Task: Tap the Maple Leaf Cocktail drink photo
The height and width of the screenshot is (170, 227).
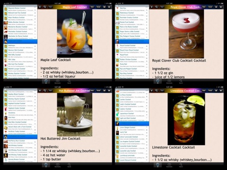Action: click(75, 34)
